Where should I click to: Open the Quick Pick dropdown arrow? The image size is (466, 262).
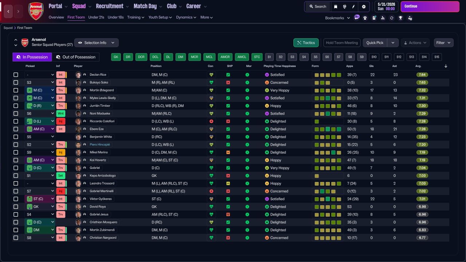tap(392, 43)
